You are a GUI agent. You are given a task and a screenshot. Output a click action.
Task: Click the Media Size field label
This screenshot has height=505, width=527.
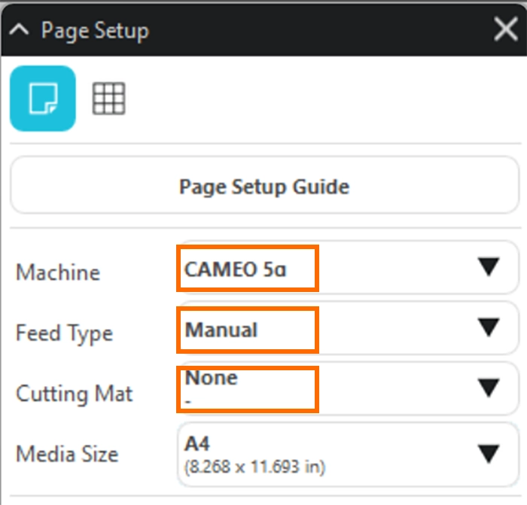pos(67,454)
